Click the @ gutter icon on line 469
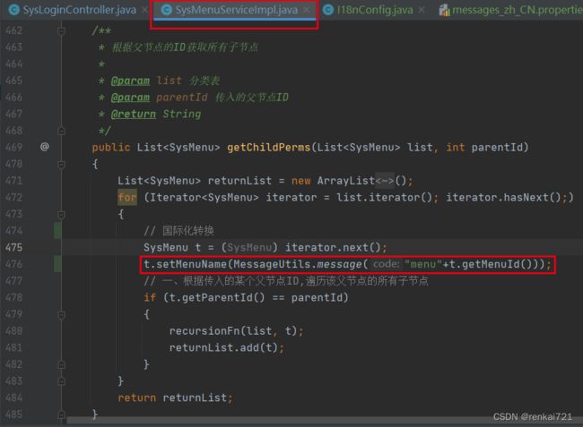The height and width of the screenshot is (427, 583). [x=45, y=147]
